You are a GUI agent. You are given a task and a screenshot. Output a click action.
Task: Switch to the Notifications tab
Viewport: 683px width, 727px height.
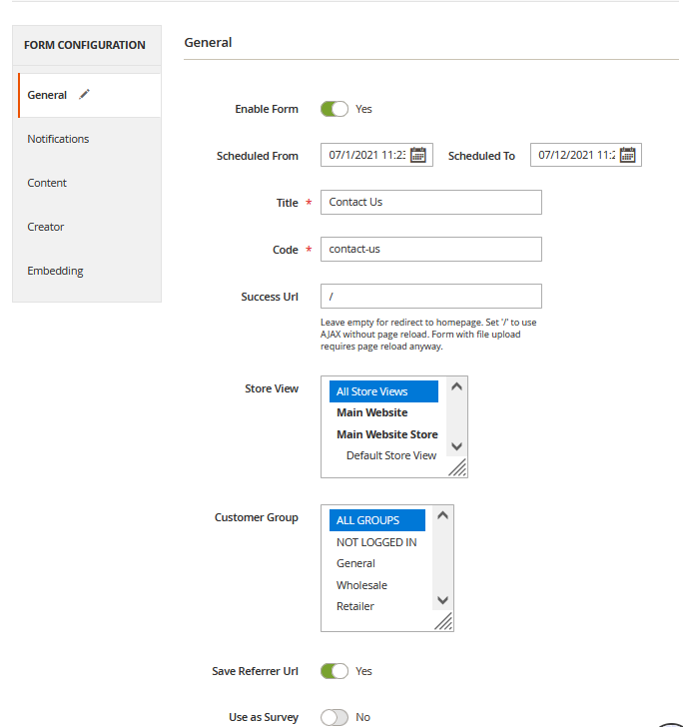point(58,139)
